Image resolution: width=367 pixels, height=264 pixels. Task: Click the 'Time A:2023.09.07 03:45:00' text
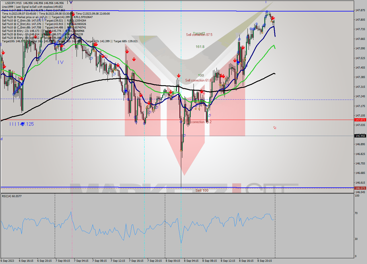(x=19, y=13)
